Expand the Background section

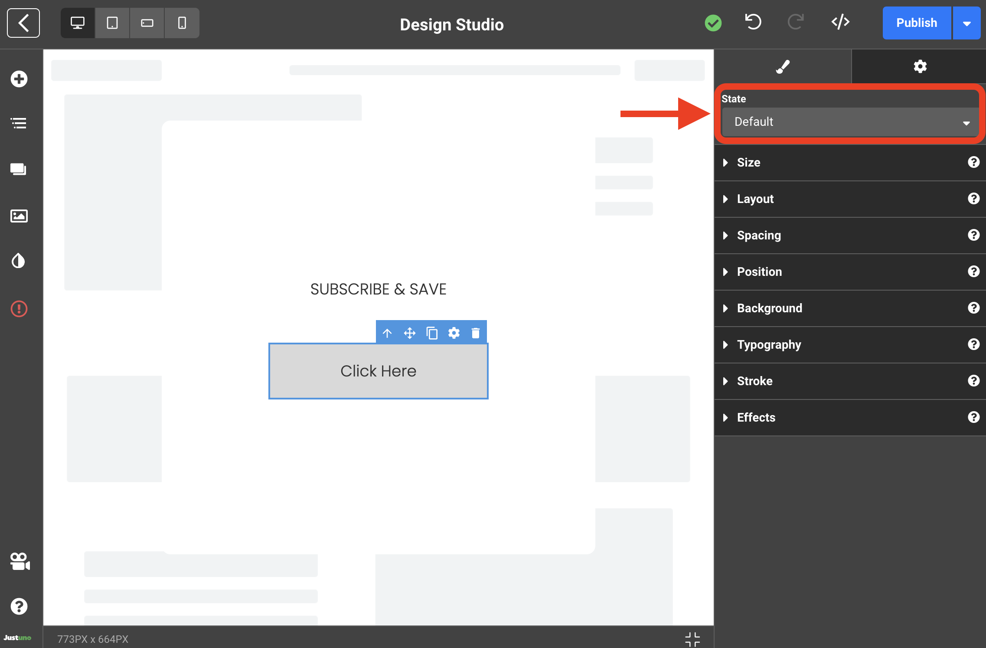pyautogui.click(x=769, y=308)
